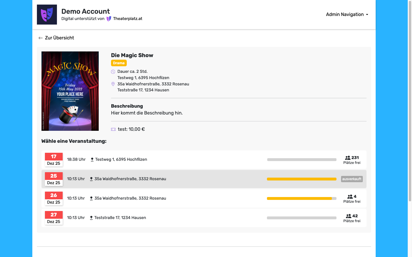The height and width of the screenshot is (257, 412).
Task: Select the 26 Dez 25 event at Rosenau
Action: (172, 198)
